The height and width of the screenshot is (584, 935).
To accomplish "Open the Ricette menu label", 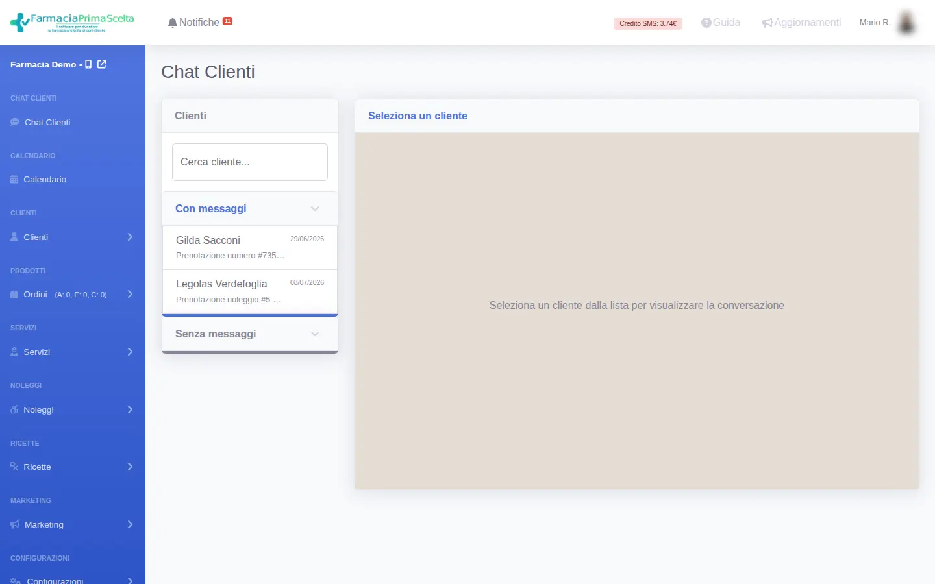I will point(37,467).
